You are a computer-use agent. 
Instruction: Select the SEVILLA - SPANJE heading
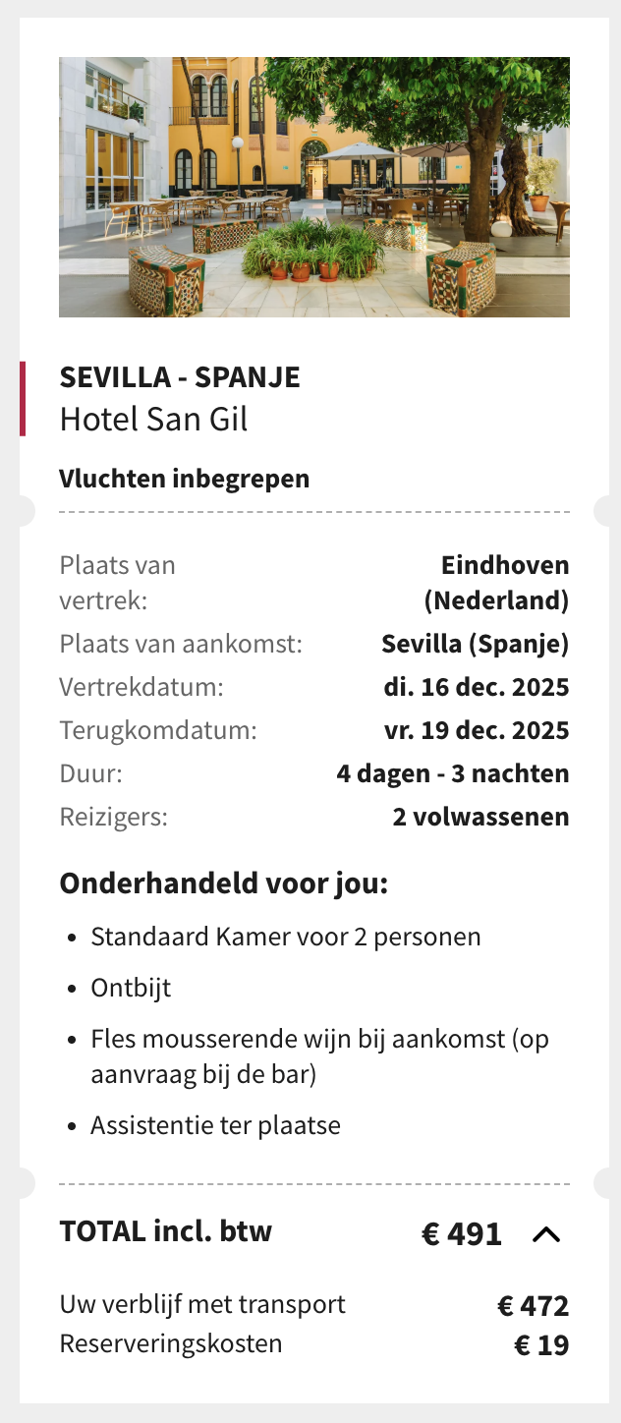[x=180, y=377]
